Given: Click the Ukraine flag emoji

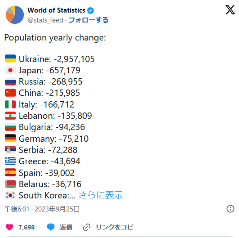Looking at the screenshot, I should (x=10, y=58).
